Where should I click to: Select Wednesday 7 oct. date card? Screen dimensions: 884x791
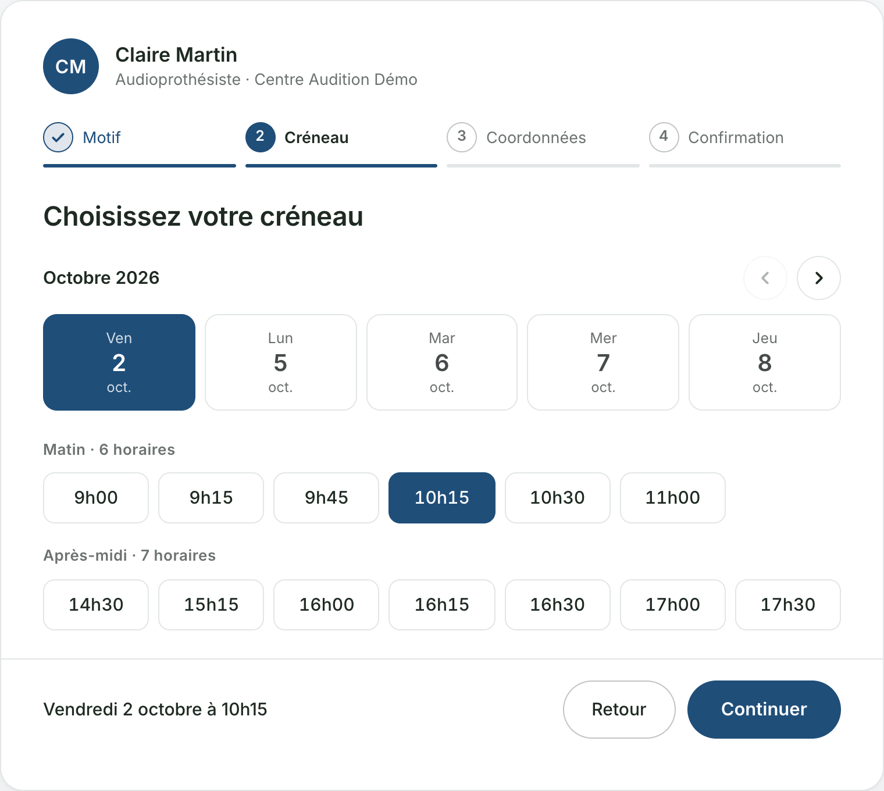coord(603,362)
